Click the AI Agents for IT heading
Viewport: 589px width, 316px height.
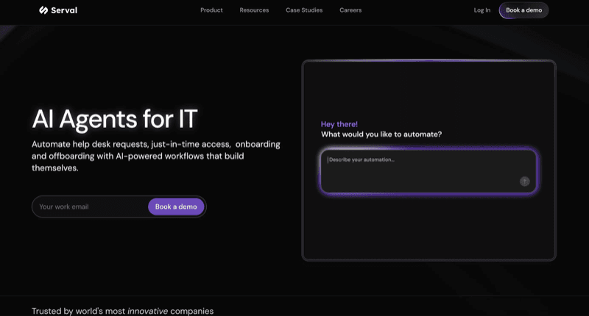click(x=115, y=119)
